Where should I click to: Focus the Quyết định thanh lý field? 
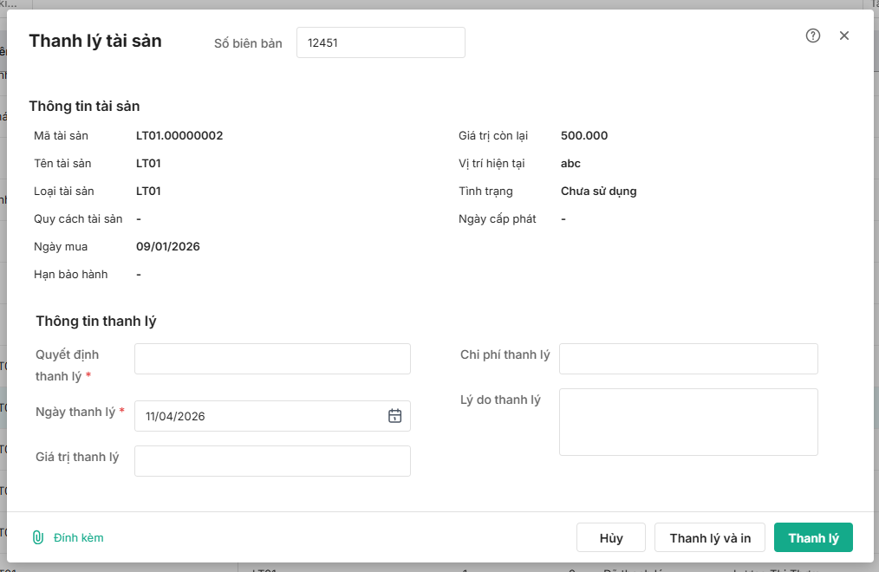click(x=272, y=359)
